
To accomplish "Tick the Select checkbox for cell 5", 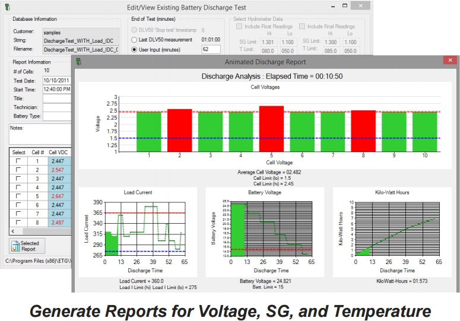I will pyautogui.click(x=18, y=196).
